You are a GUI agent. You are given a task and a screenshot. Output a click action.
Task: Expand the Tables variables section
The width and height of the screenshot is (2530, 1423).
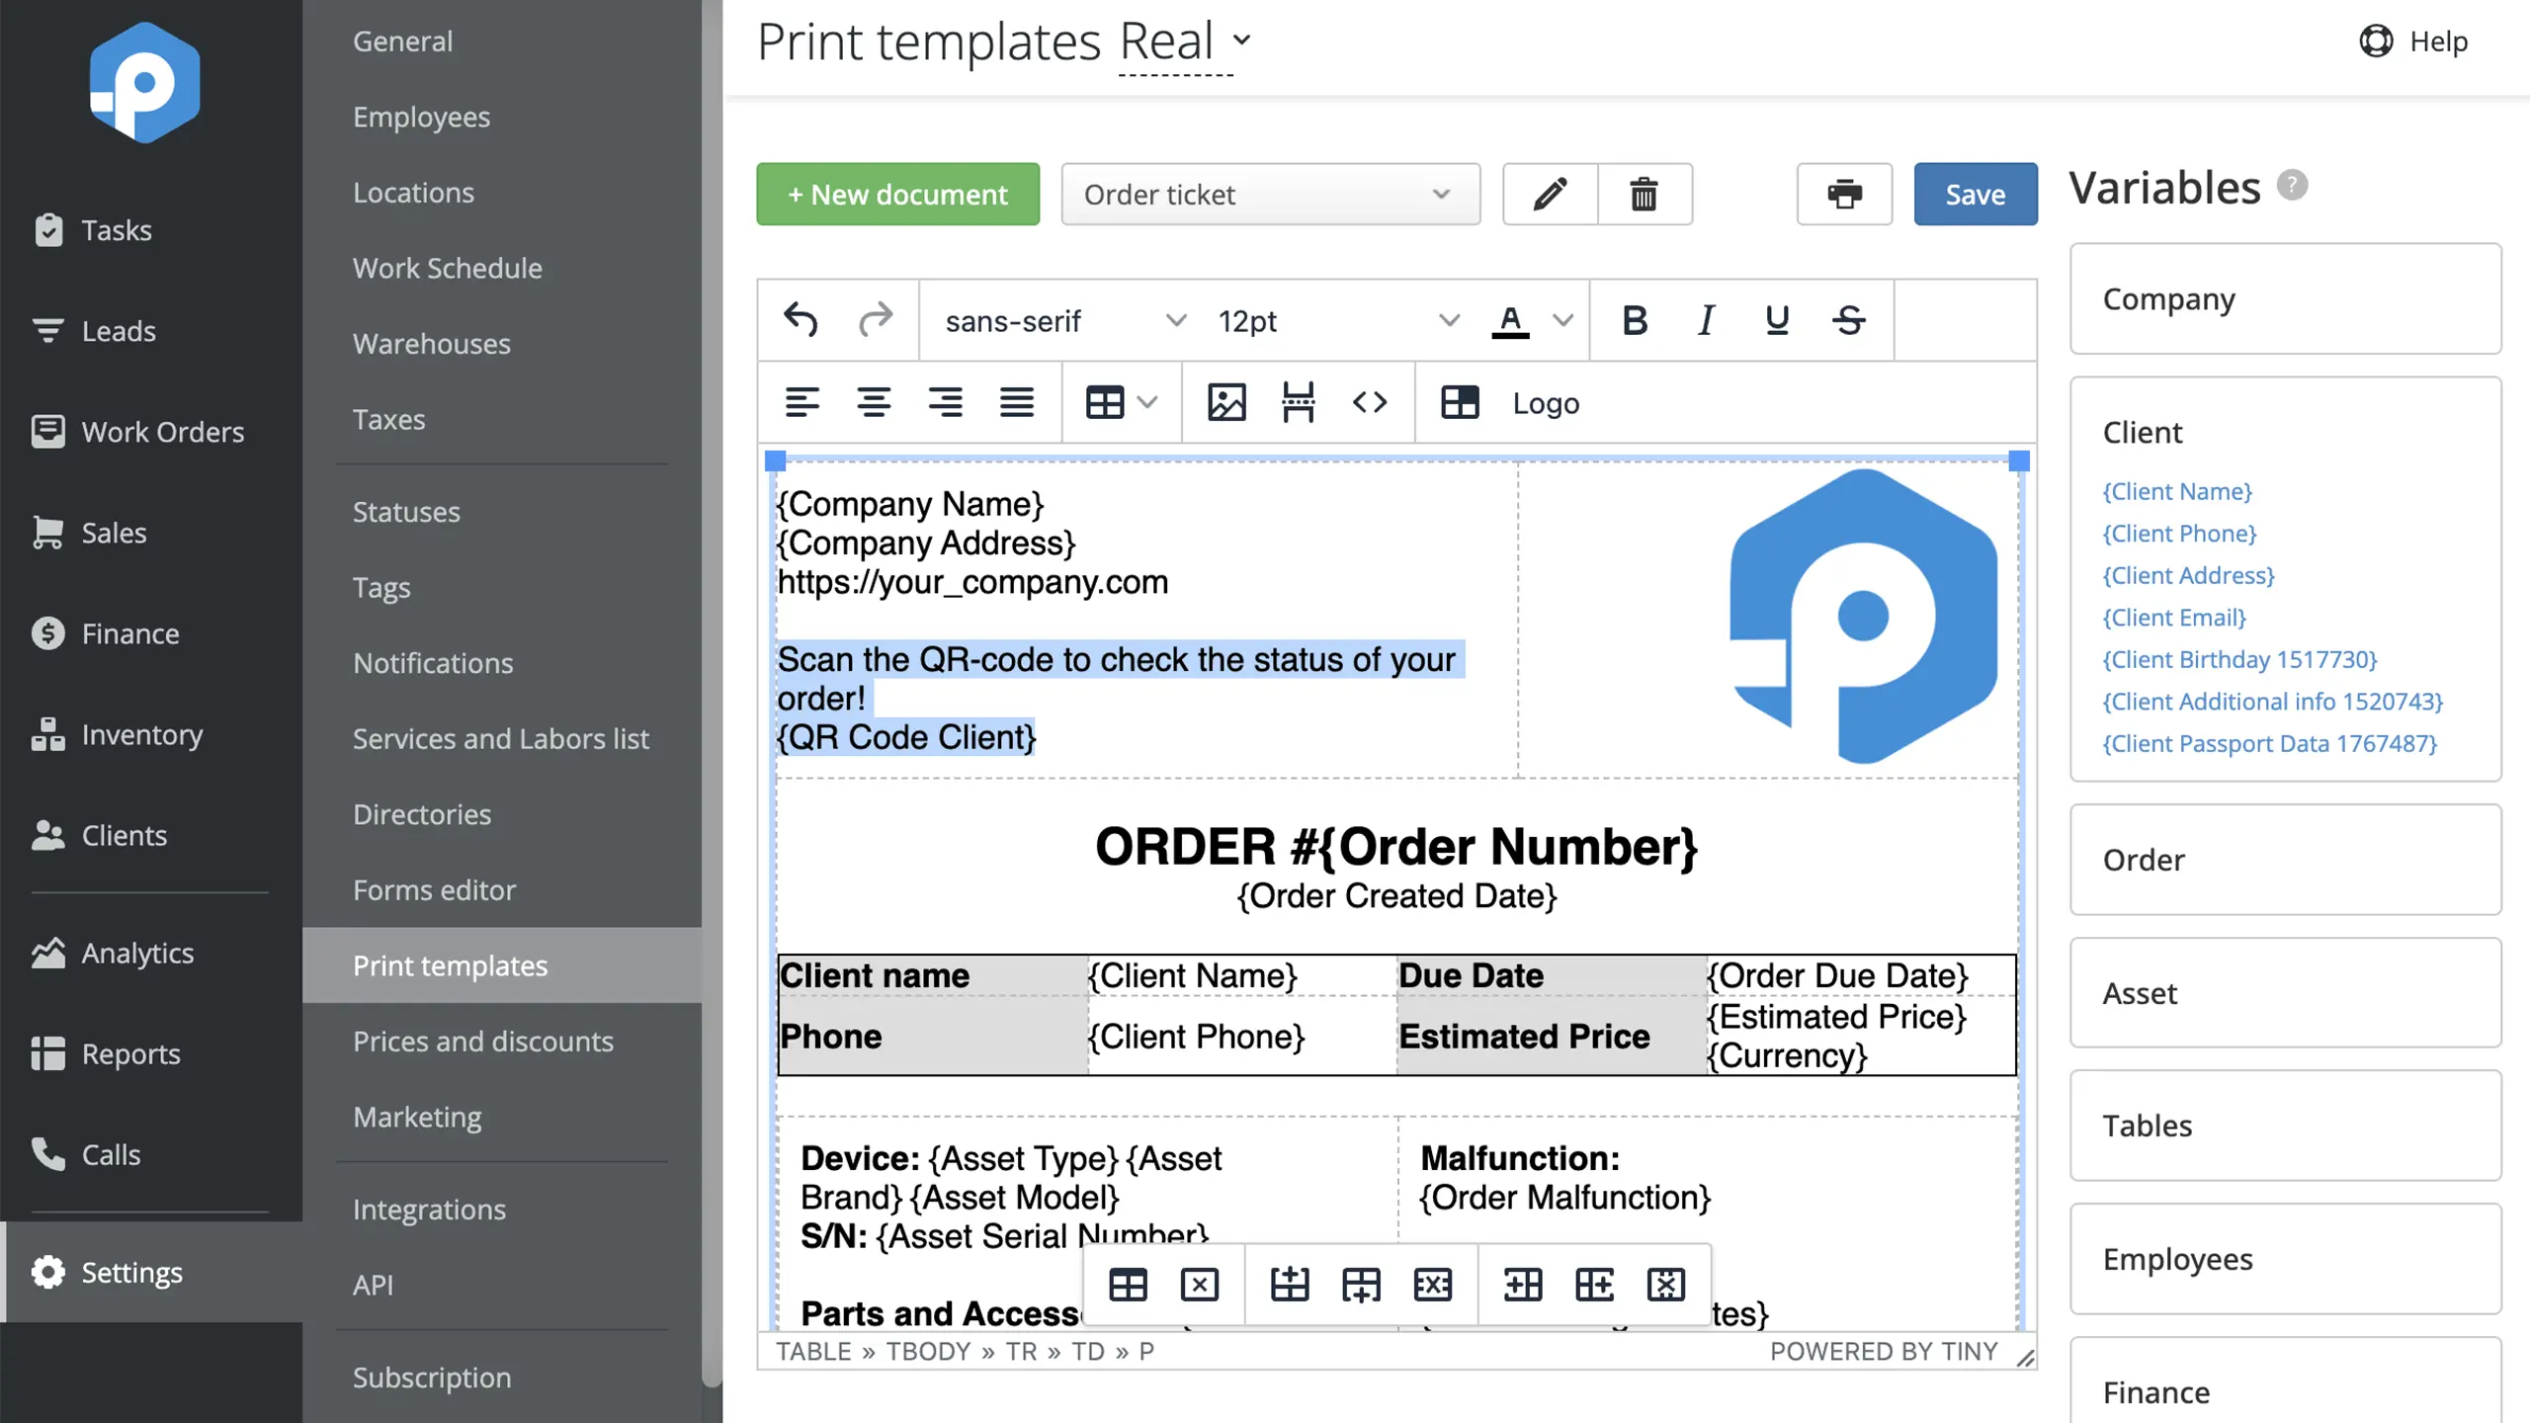(2285, 1126)
